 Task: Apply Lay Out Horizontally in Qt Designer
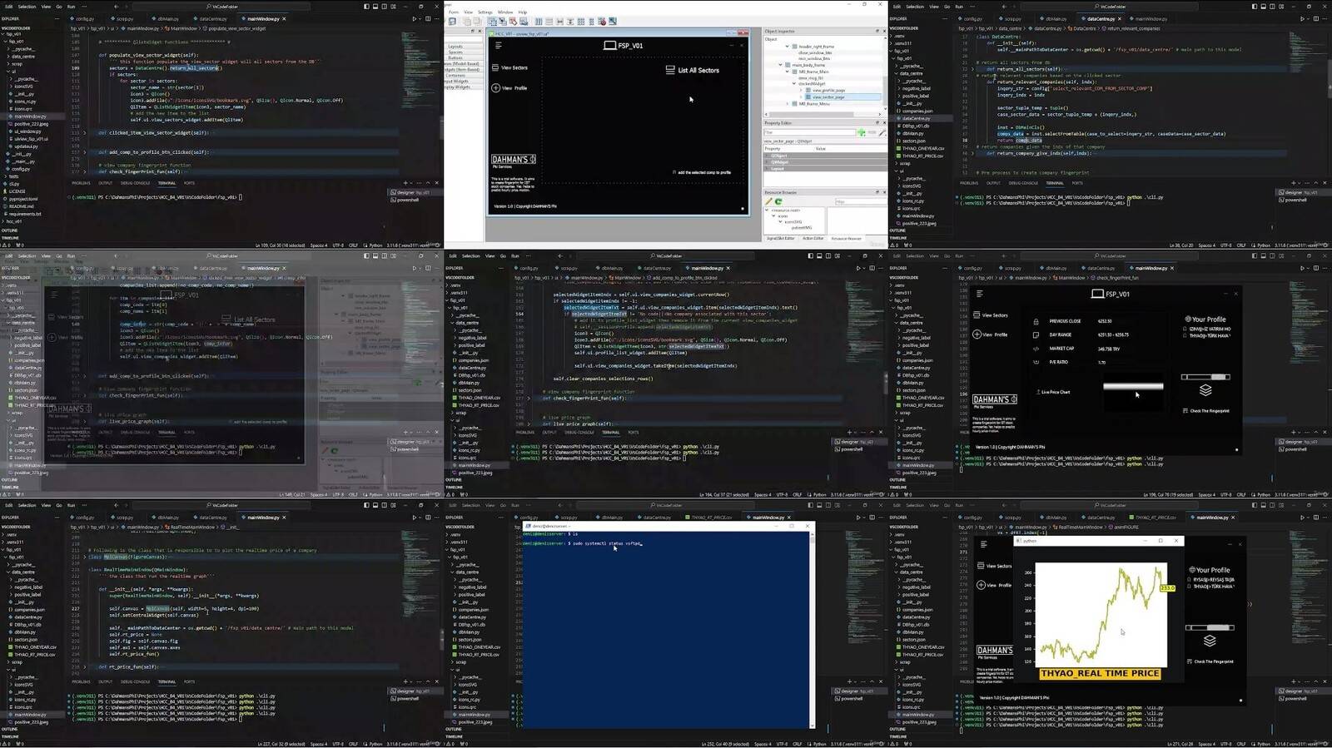(x=539, y=22)
